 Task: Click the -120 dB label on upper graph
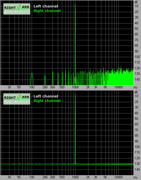(137, 68)
